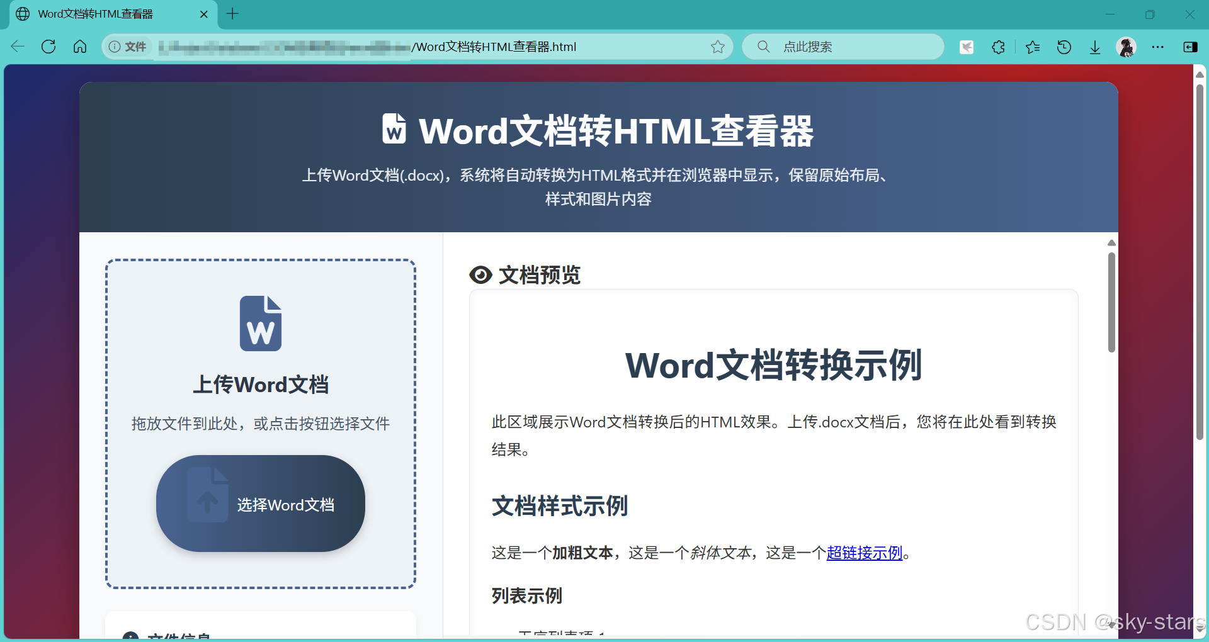
Task: Focus the 点此搜索 search field
Action: [x=843, y=47]
